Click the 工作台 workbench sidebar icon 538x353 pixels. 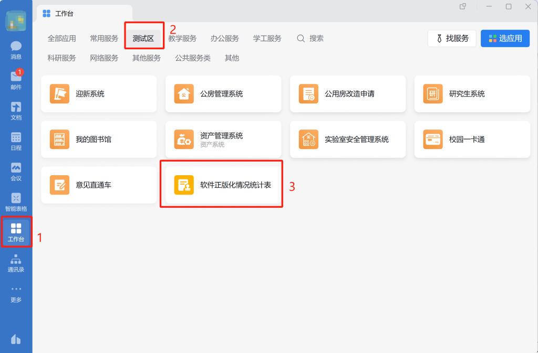(x=16, y=232)
